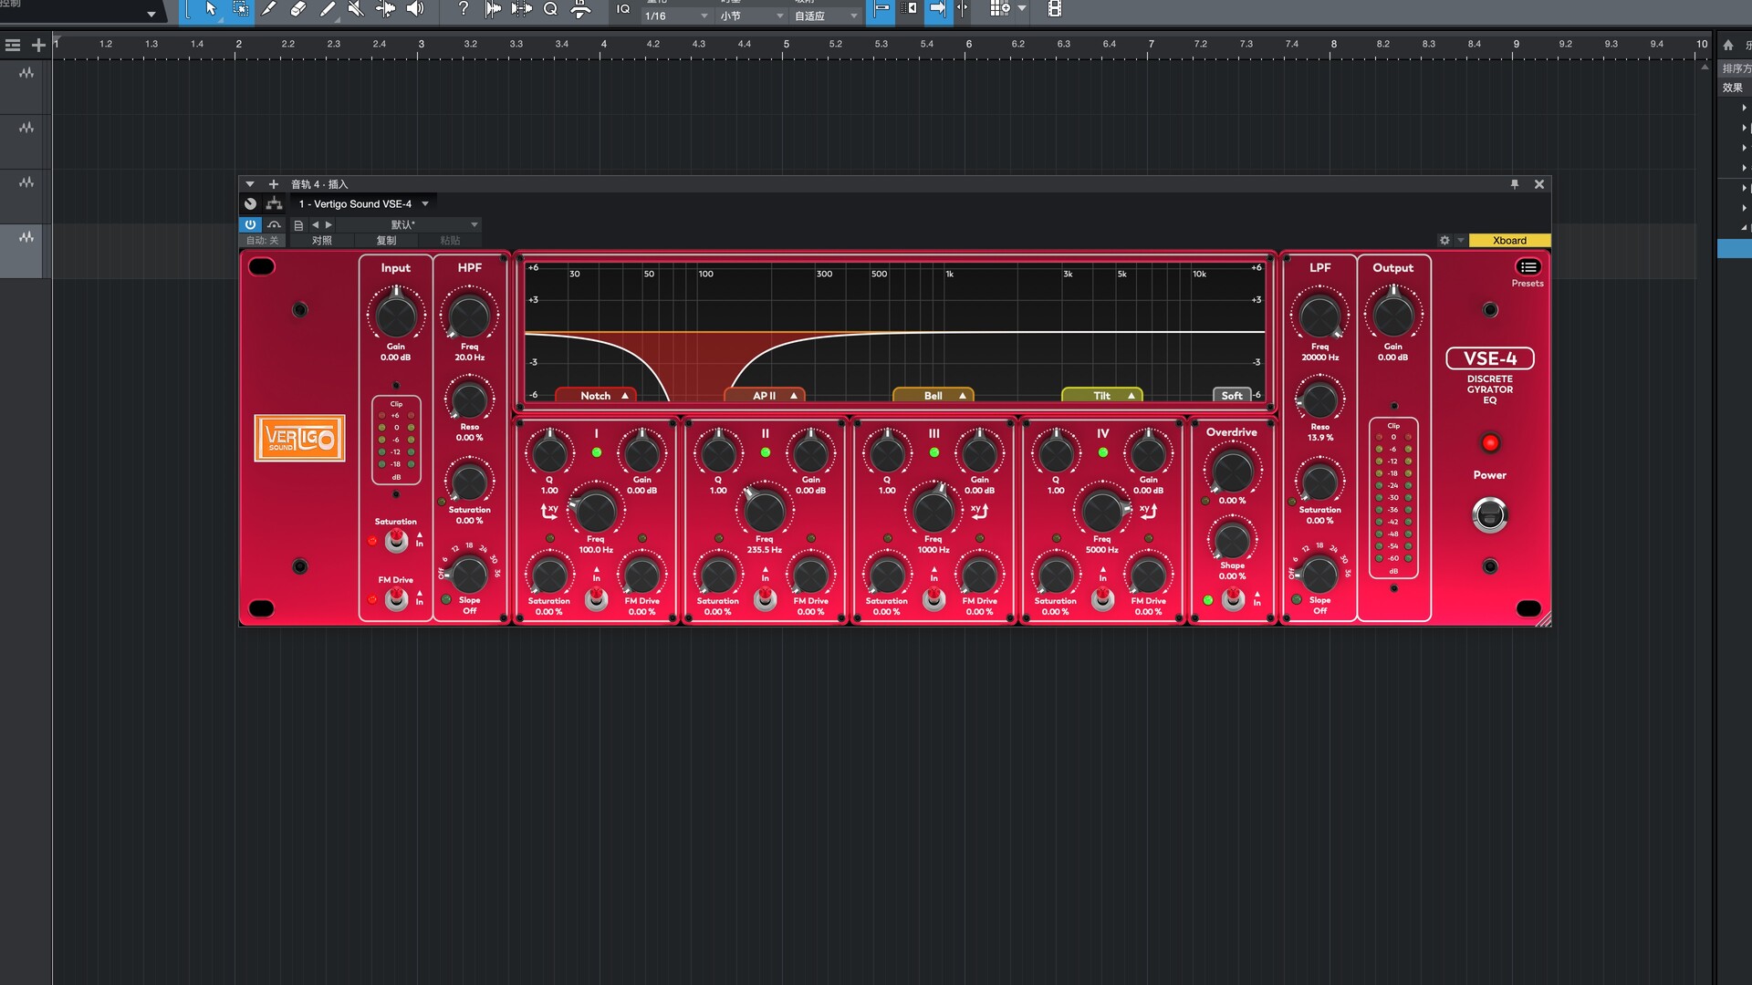1752x985 pixels.
Task: Click the yellow Xboard button
Action: [1509, 241]
